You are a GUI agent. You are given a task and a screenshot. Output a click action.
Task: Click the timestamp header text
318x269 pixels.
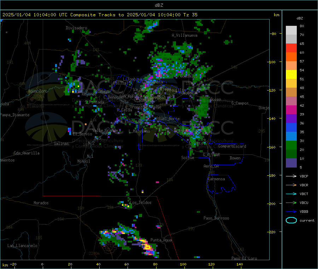pos(100,15)
